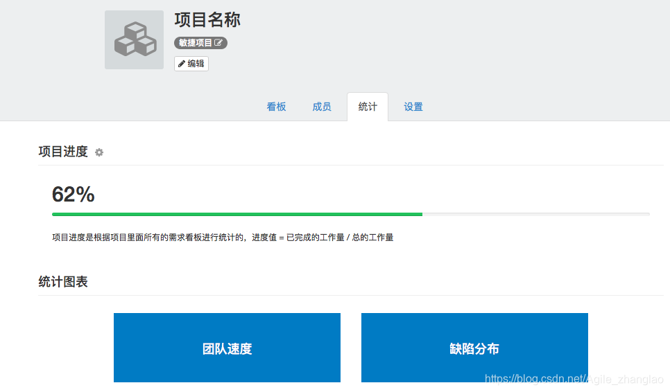Viewport: 670px width, 392px height.
Task: Click the project cubes avatar image
Action: click(x=134, y=39)
